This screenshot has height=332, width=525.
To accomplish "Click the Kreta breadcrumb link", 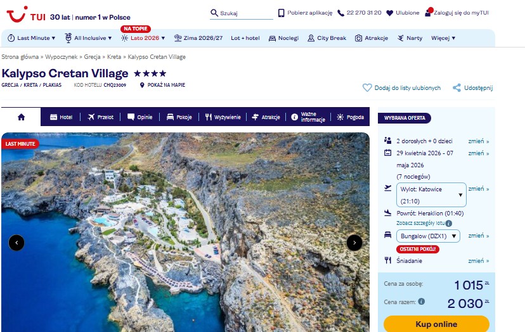I will [114, 57].
